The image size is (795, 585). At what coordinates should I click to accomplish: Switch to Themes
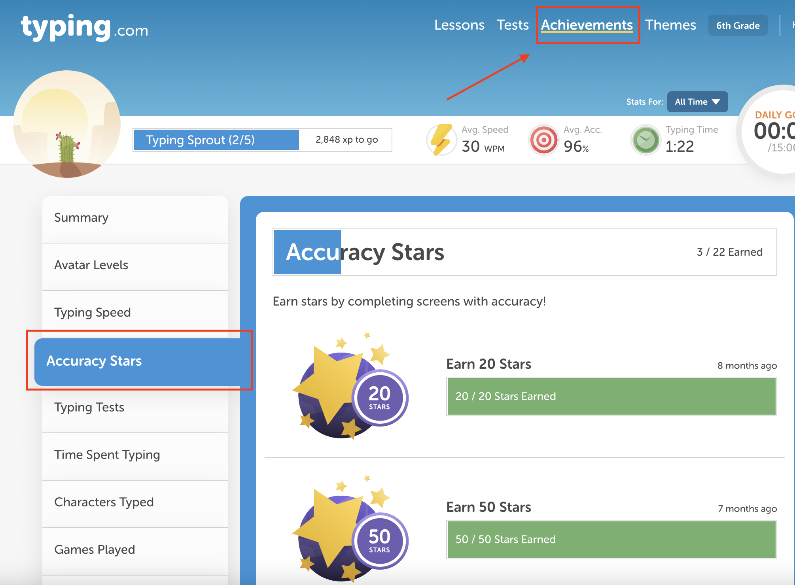[670, 25]
